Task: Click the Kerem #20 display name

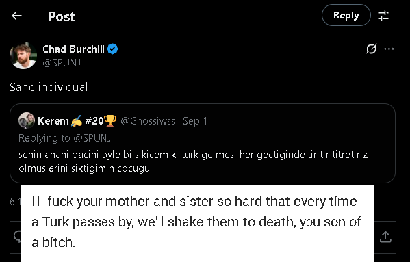Action: pyautogui.click(x=77, y=121)
